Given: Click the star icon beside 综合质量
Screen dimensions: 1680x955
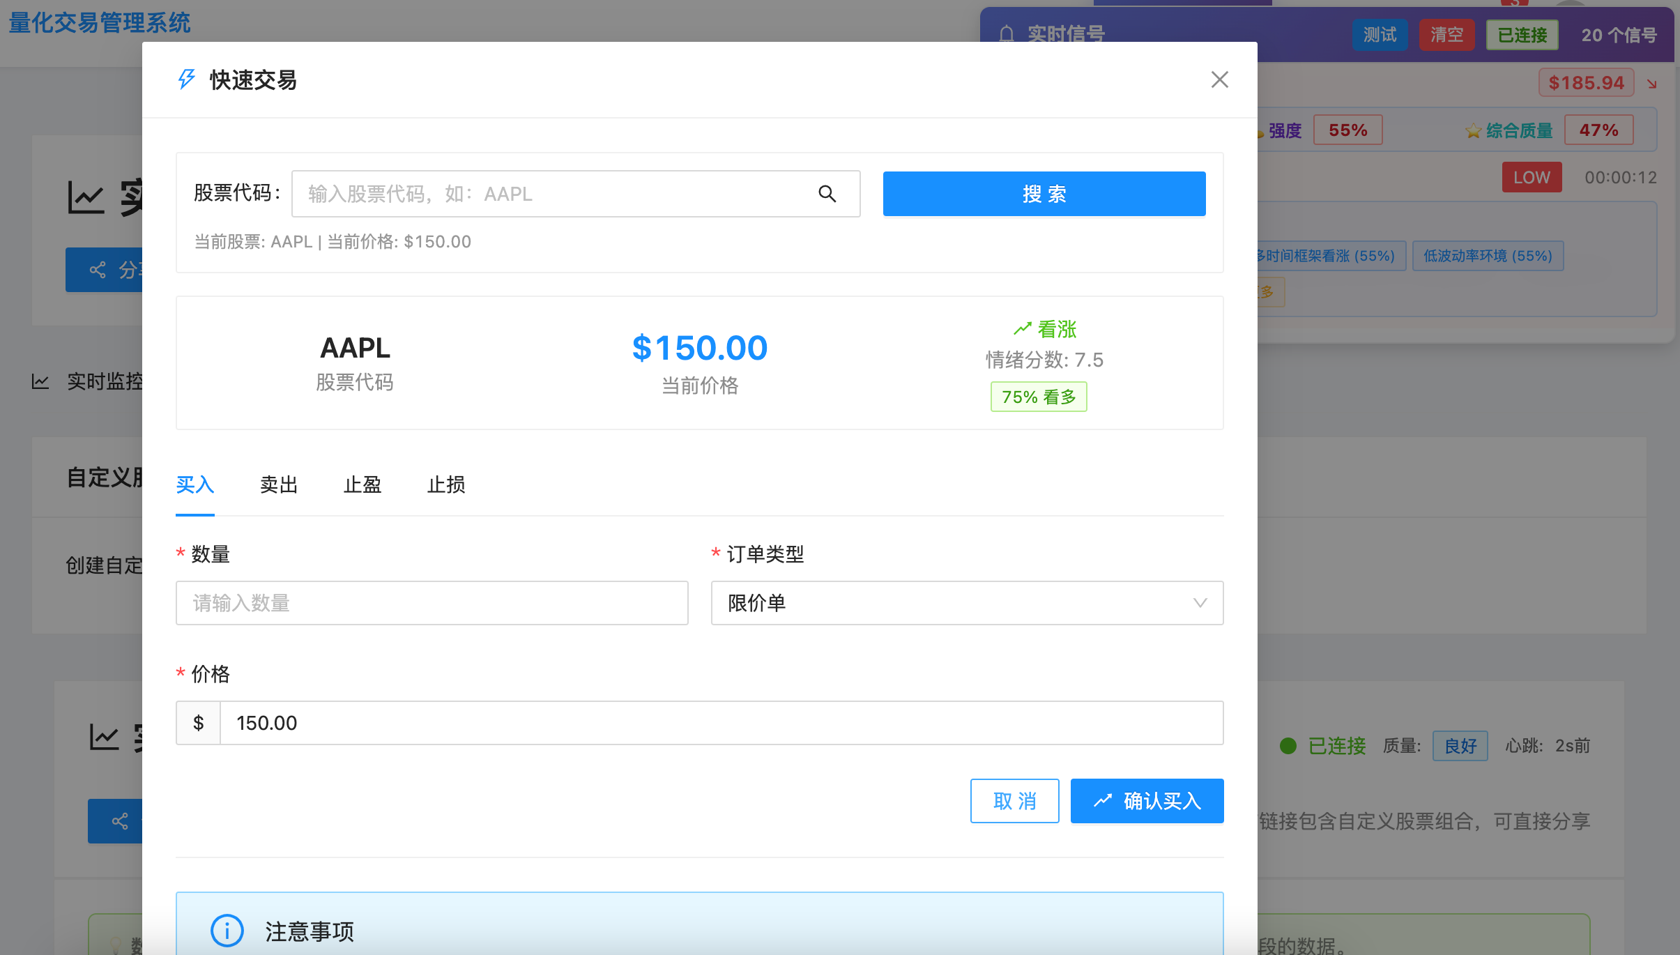Looking at the screenshot, I should click(1473, 130).
